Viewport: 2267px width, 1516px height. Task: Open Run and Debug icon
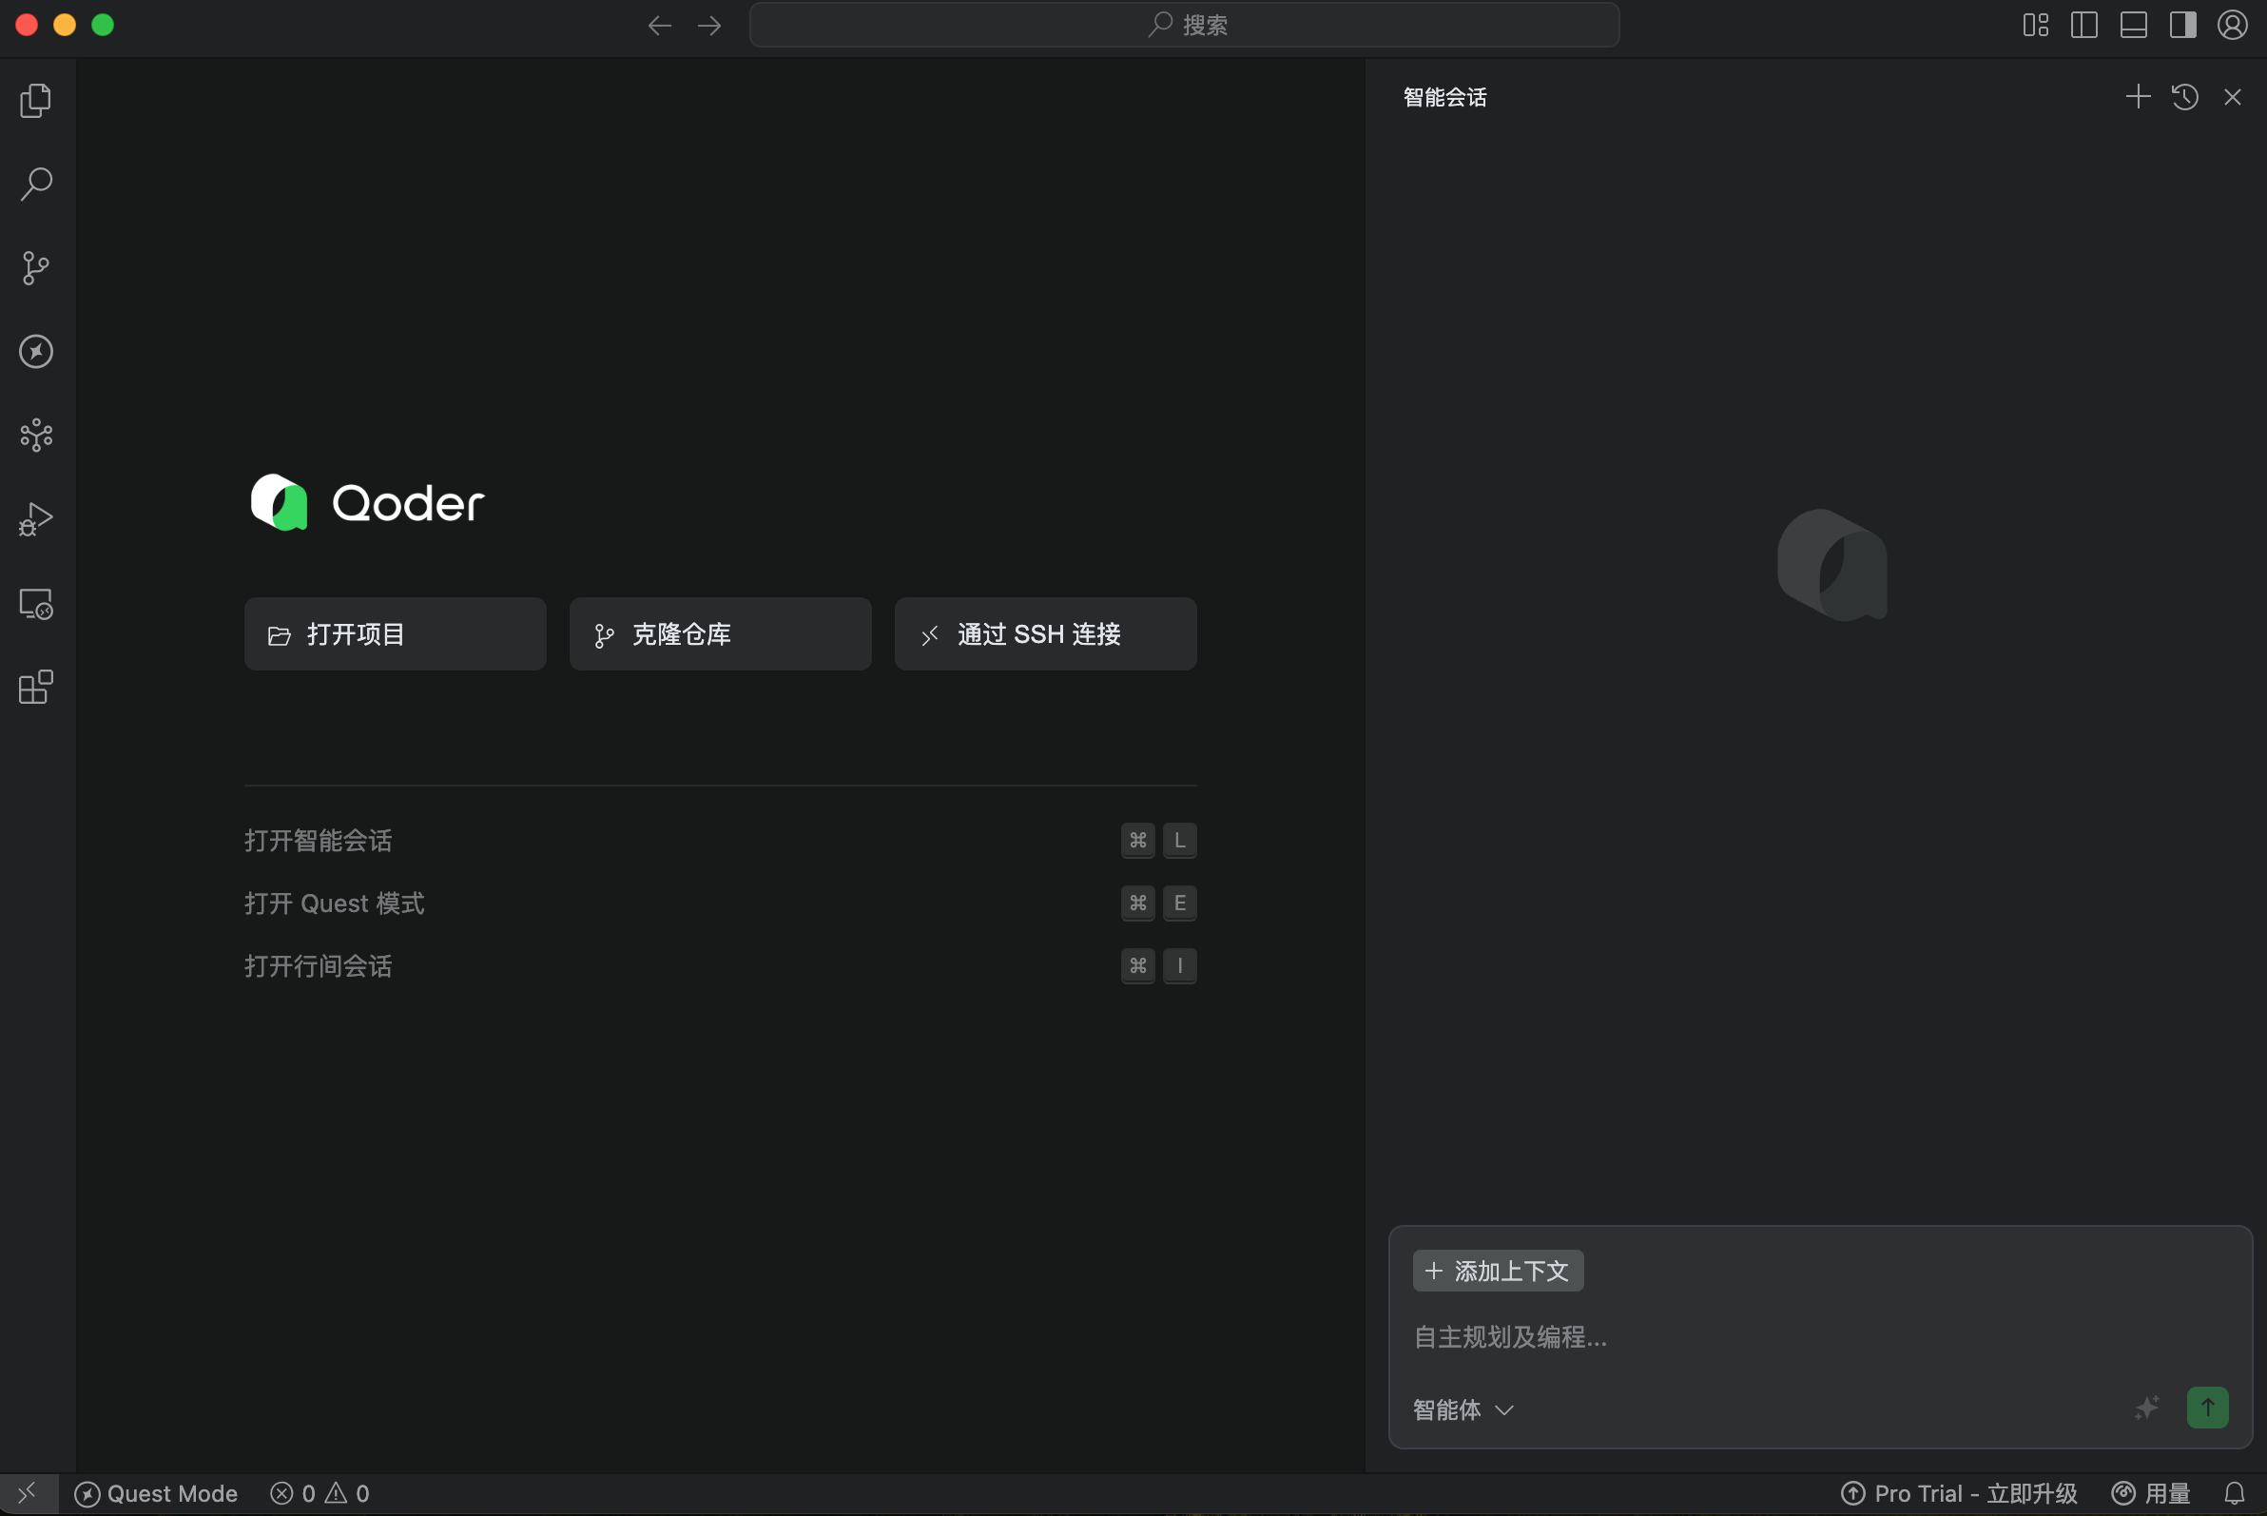(36, 519)
